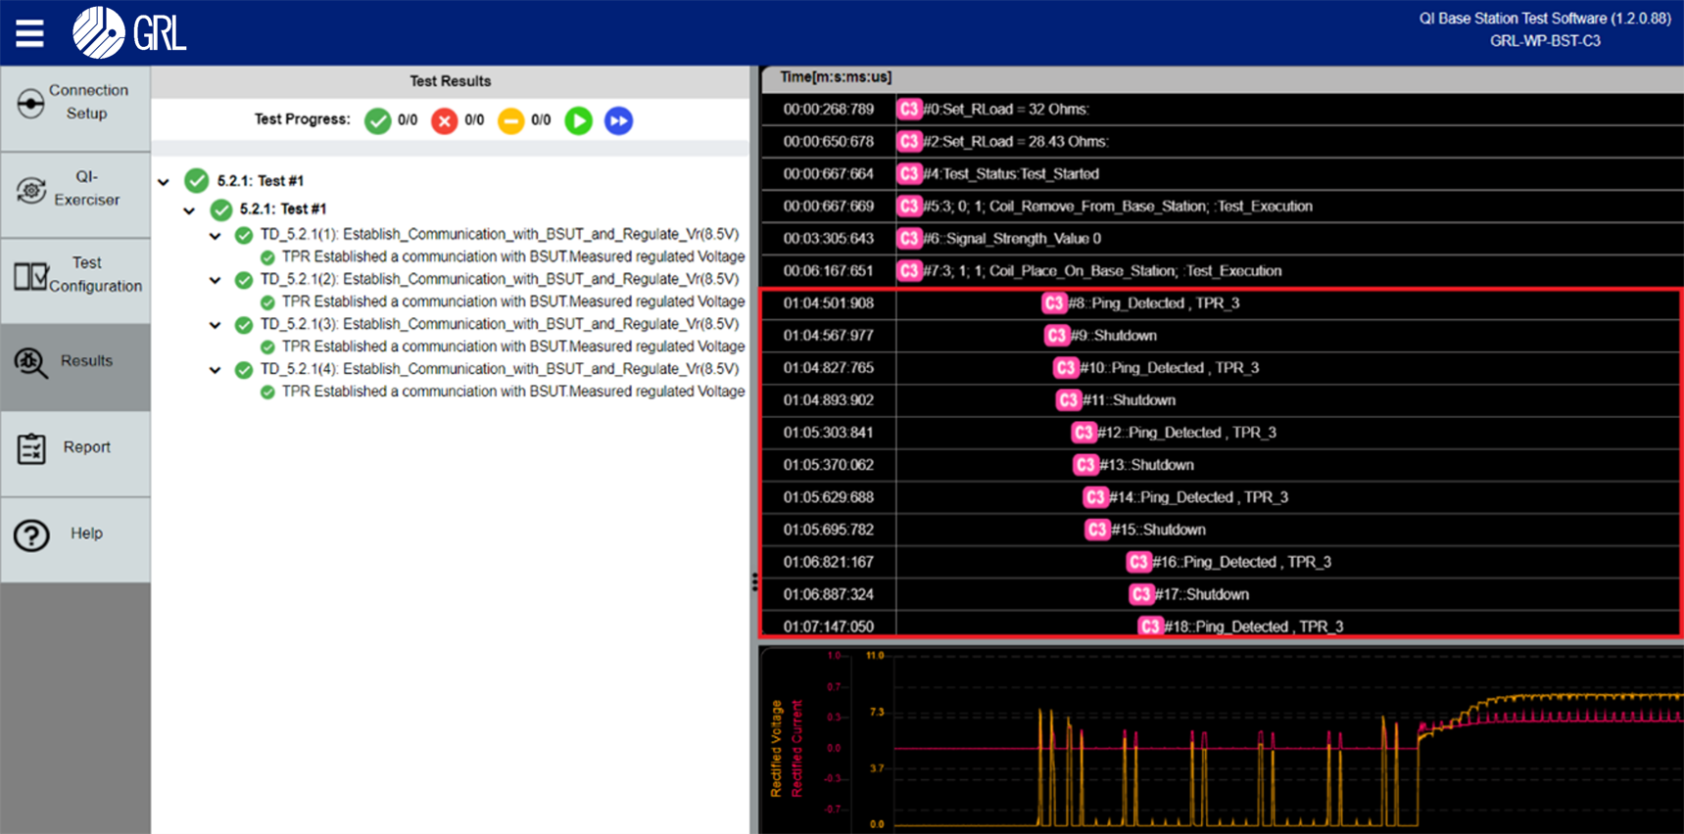Viewport: 1684px width, 834px height.
Task: Select #11 Shutdown event
Action: click(x=1129, y=400)
